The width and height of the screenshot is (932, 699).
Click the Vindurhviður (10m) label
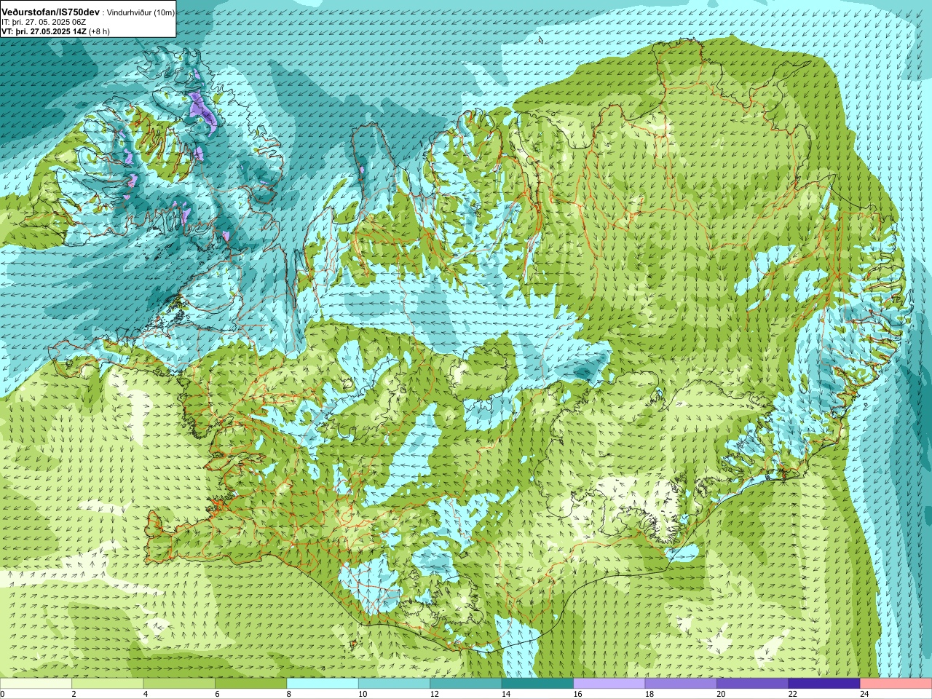(x=141, y=12)
